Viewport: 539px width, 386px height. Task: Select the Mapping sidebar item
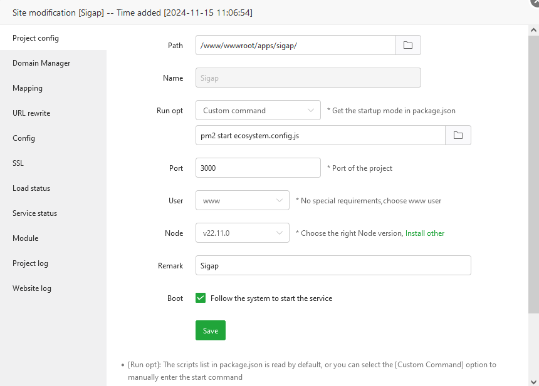(28, 88)
